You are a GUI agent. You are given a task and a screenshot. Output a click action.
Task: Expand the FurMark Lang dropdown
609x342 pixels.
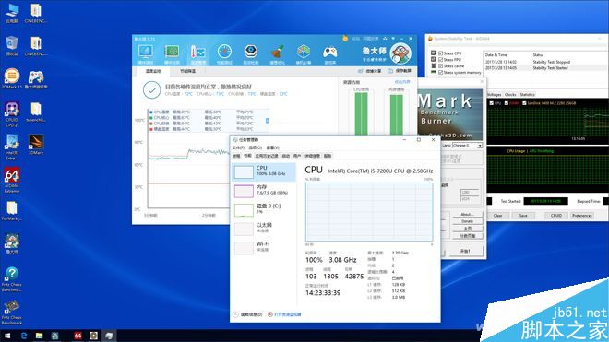[467, 145]
